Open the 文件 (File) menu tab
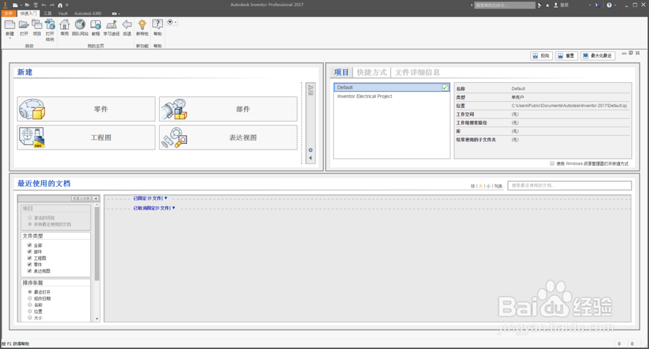Viewport: 649px width, 349px height. click(8, 13)
